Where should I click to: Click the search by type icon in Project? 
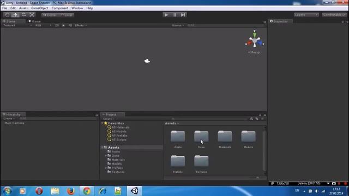click(251, 119)
